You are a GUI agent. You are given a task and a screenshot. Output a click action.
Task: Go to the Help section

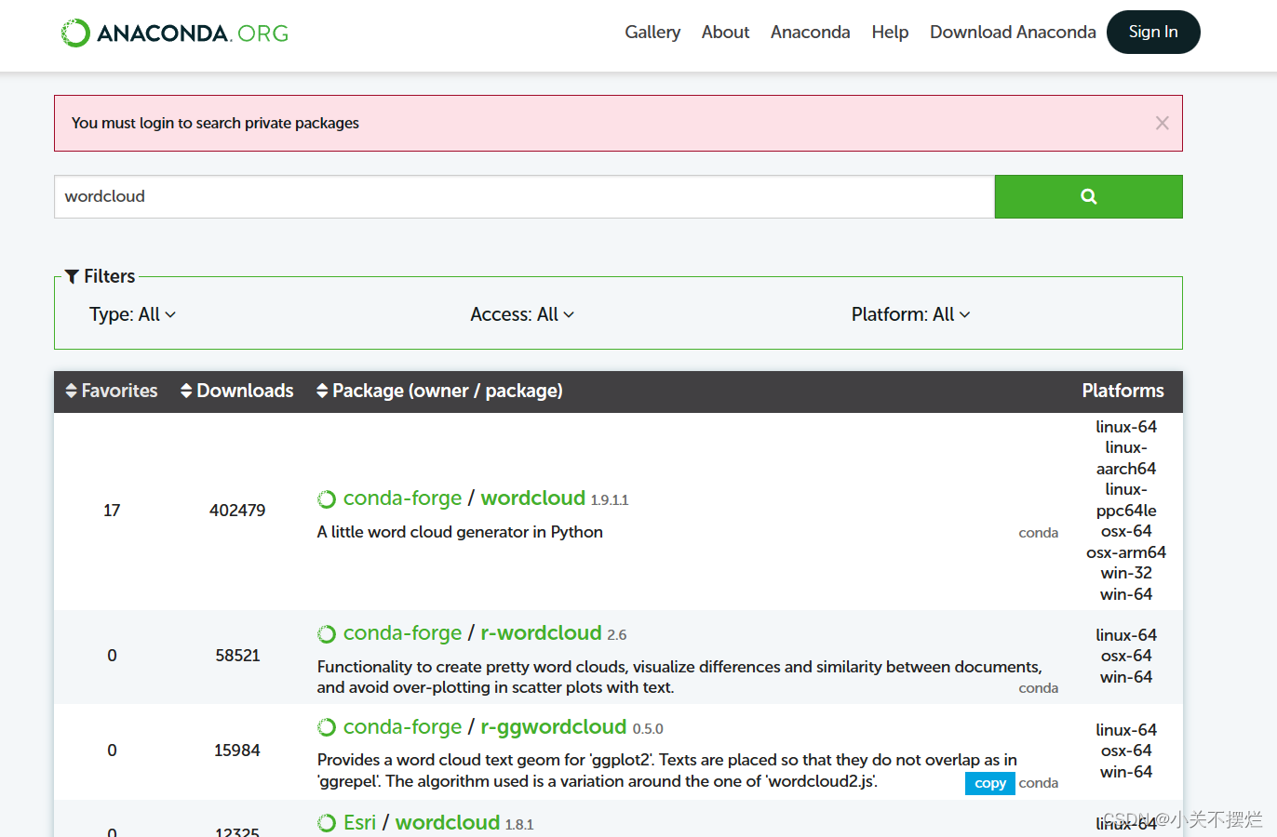point(890,32)
